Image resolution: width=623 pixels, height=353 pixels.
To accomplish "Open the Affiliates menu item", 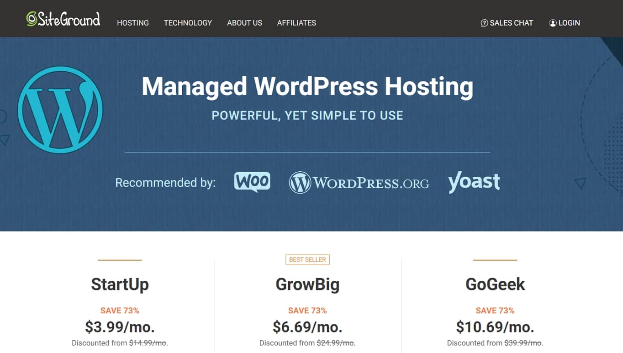I will point(296,23).
